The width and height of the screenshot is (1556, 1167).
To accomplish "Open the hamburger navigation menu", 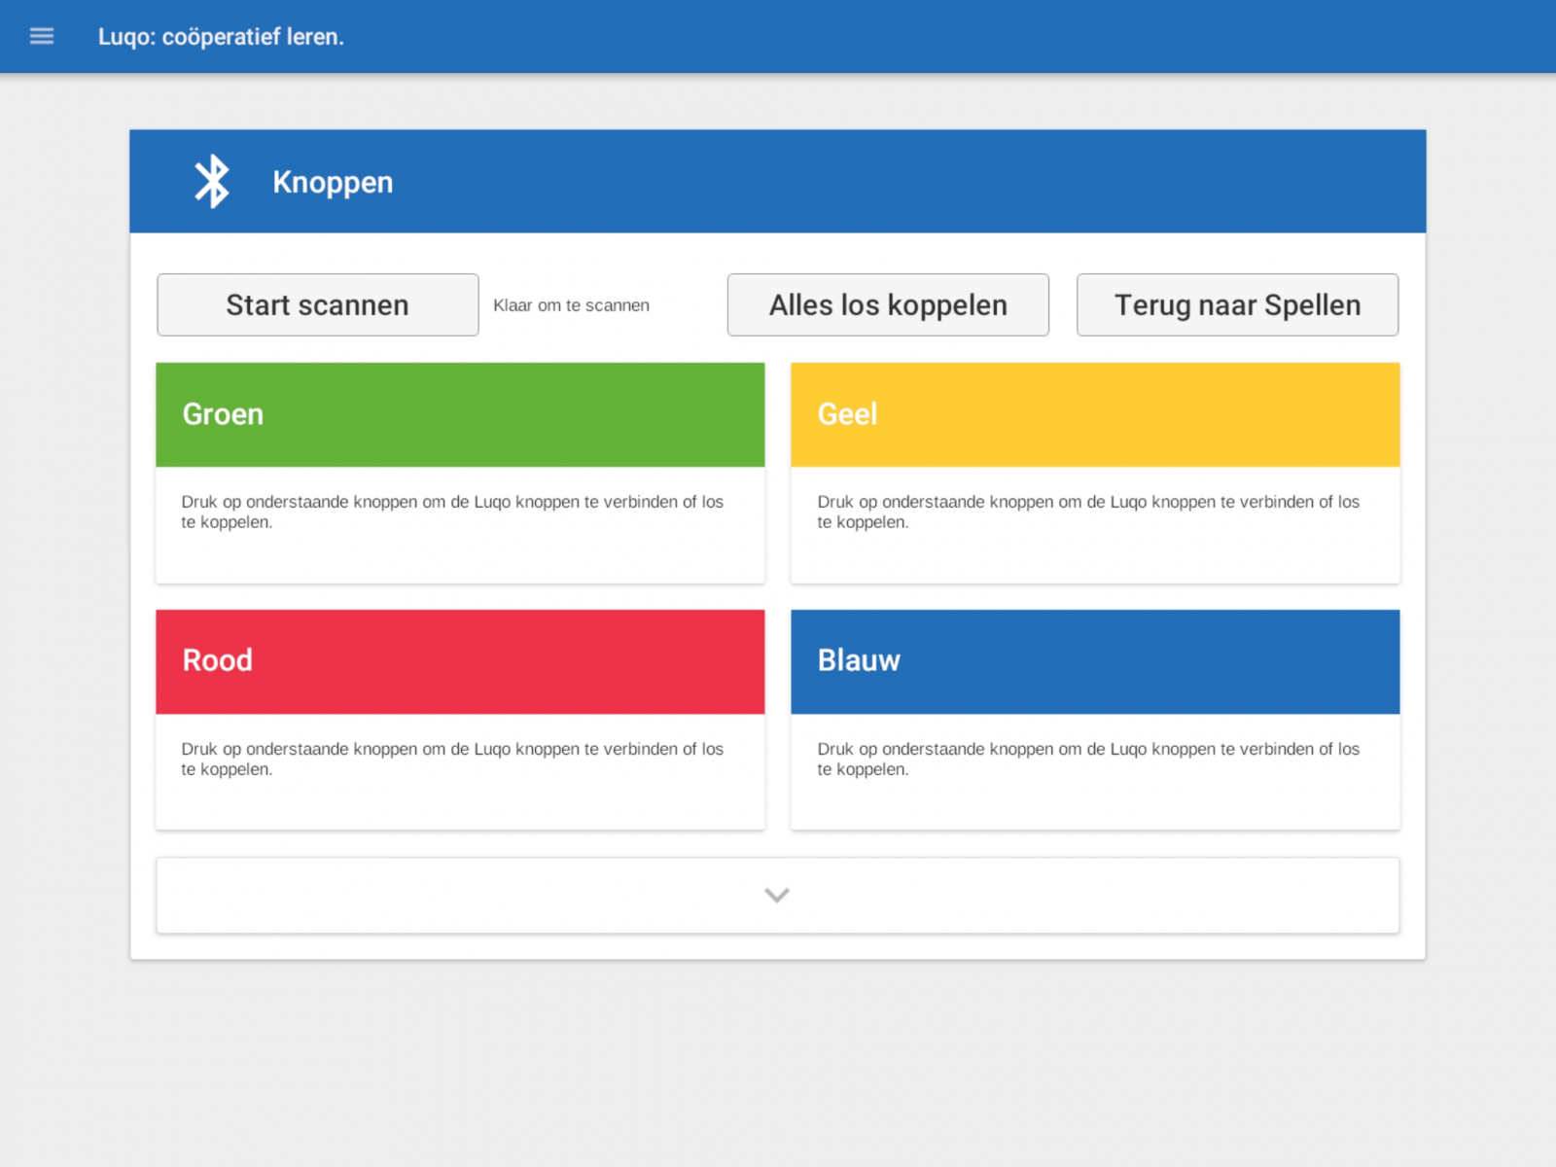I will (41, 36).
